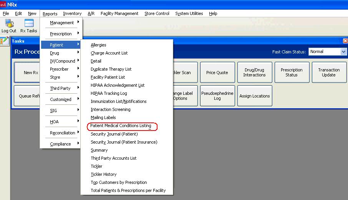This screenshot has width=348, height=200.
Task: Open Drug/Drug Interactions
Action: click(x=255, y=73)
